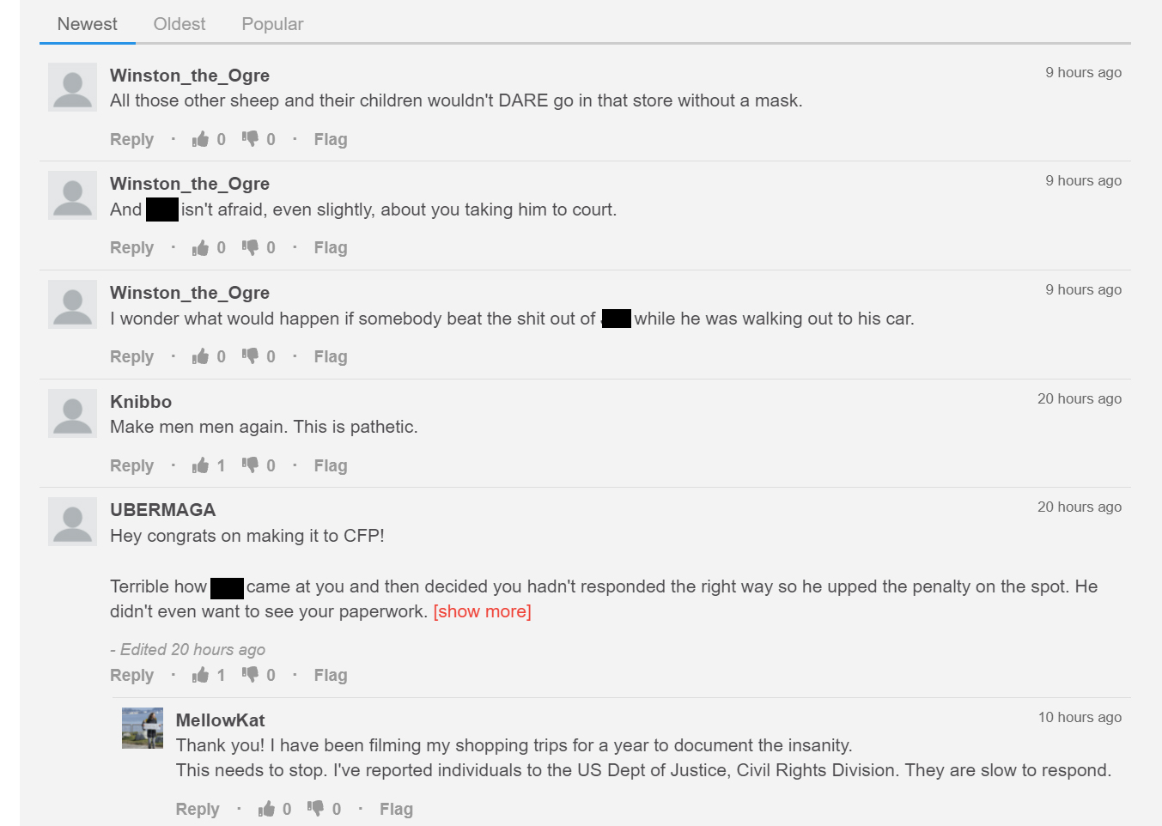Select the Newest comments tab
Viewport: 1162px width, 826px height.
[x=88, y=24]
